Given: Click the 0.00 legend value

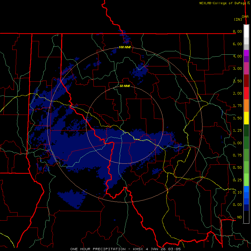Looking at the screenshot, I should [x=237, y=205].
